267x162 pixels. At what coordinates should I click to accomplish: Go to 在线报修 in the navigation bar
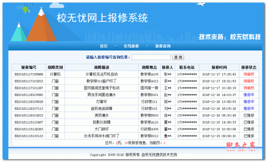131,46
